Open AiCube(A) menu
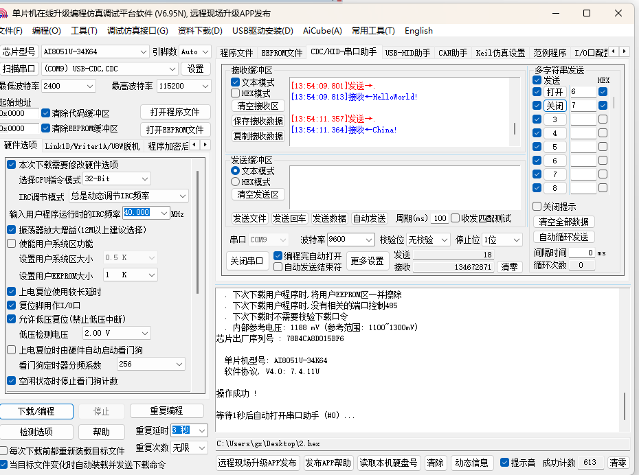 coord(322,31)
